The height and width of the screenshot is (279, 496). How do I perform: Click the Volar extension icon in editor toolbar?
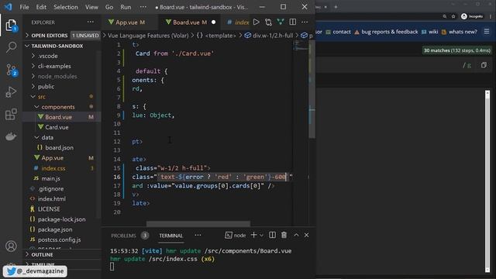[x=281, y=22]
